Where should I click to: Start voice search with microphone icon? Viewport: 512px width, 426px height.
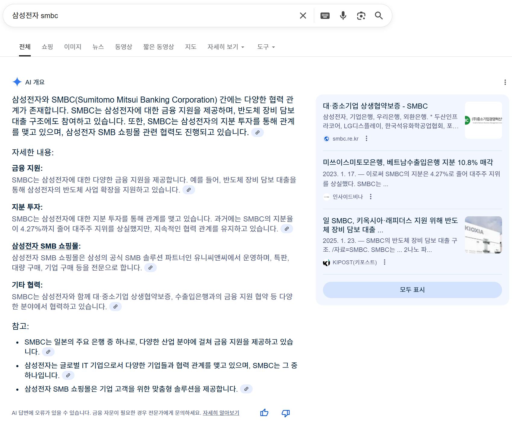click(x=343, y=16)
